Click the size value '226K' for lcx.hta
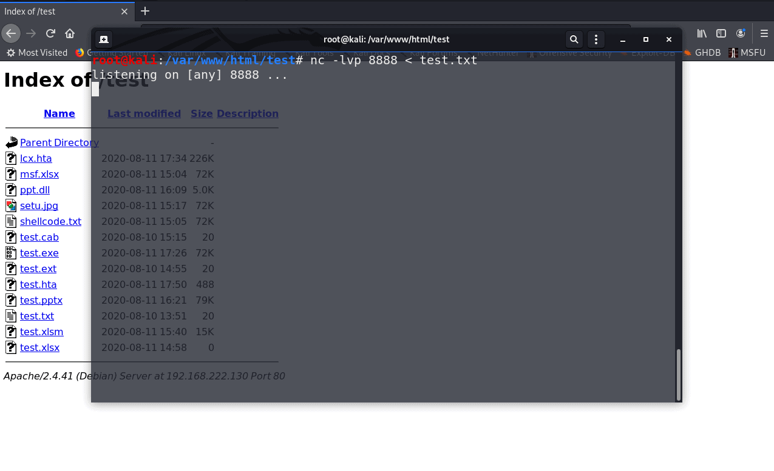This screenshot has width=774, height=471. click(202, 158)
